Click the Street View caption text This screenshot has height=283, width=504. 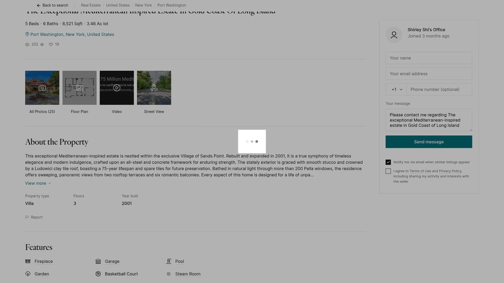tap(154, 112)
